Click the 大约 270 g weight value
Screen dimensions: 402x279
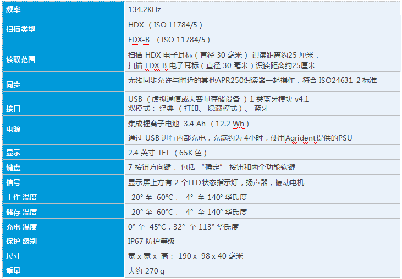pyautogui.click(x=146, y=271)
